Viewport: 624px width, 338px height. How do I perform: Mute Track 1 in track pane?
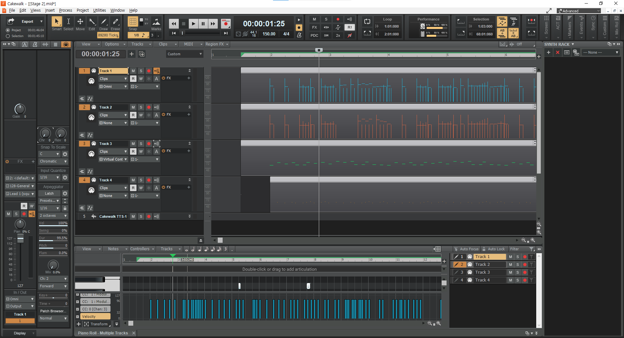point(133,71)
